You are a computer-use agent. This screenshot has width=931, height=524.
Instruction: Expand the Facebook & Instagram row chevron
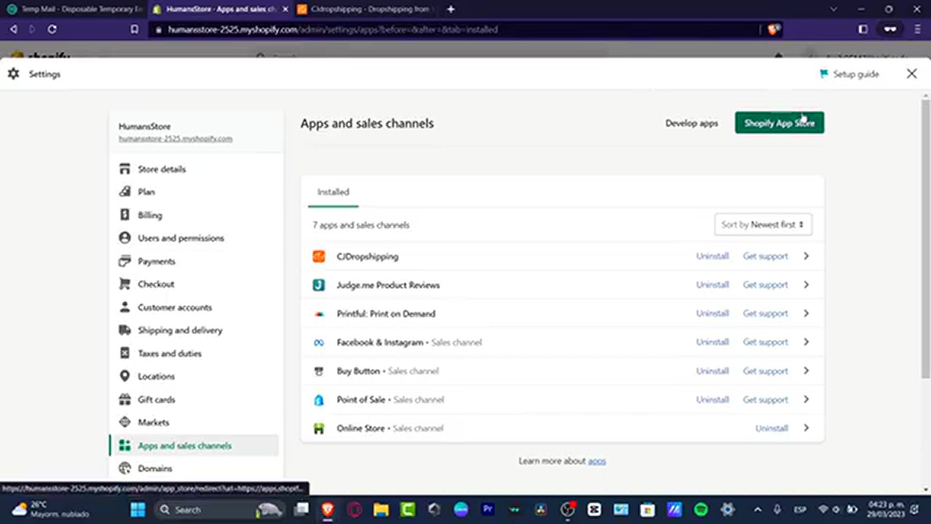point(806,342)
